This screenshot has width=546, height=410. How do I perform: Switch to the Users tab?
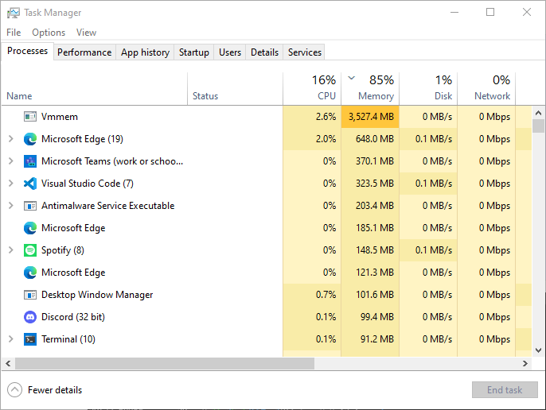tap(230, 52)
